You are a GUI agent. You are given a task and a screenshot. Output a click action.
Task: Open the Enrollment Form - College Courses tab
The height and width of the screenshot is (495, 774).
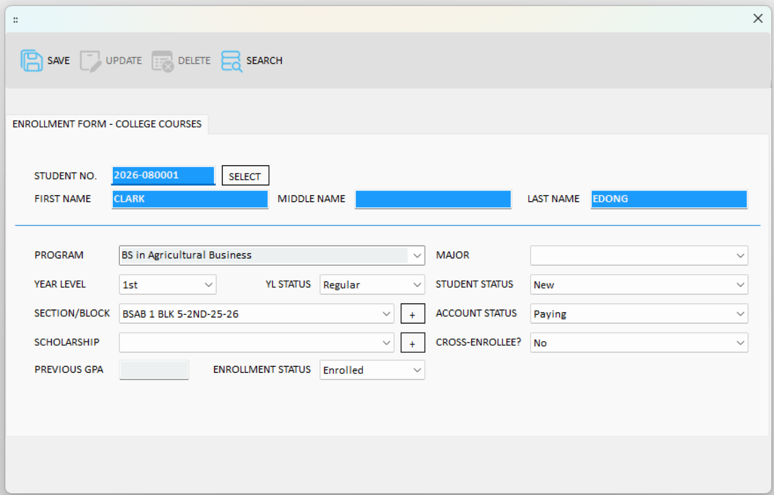(107, 124)
